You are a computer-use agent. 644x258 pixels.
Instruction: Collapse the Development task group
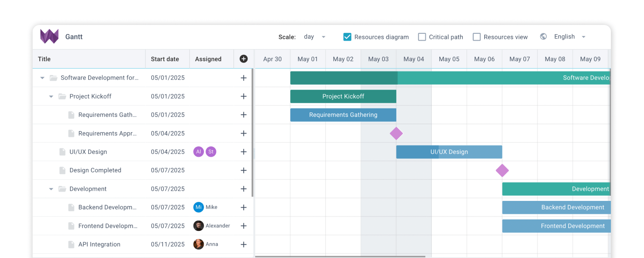(x=51, y=189)
